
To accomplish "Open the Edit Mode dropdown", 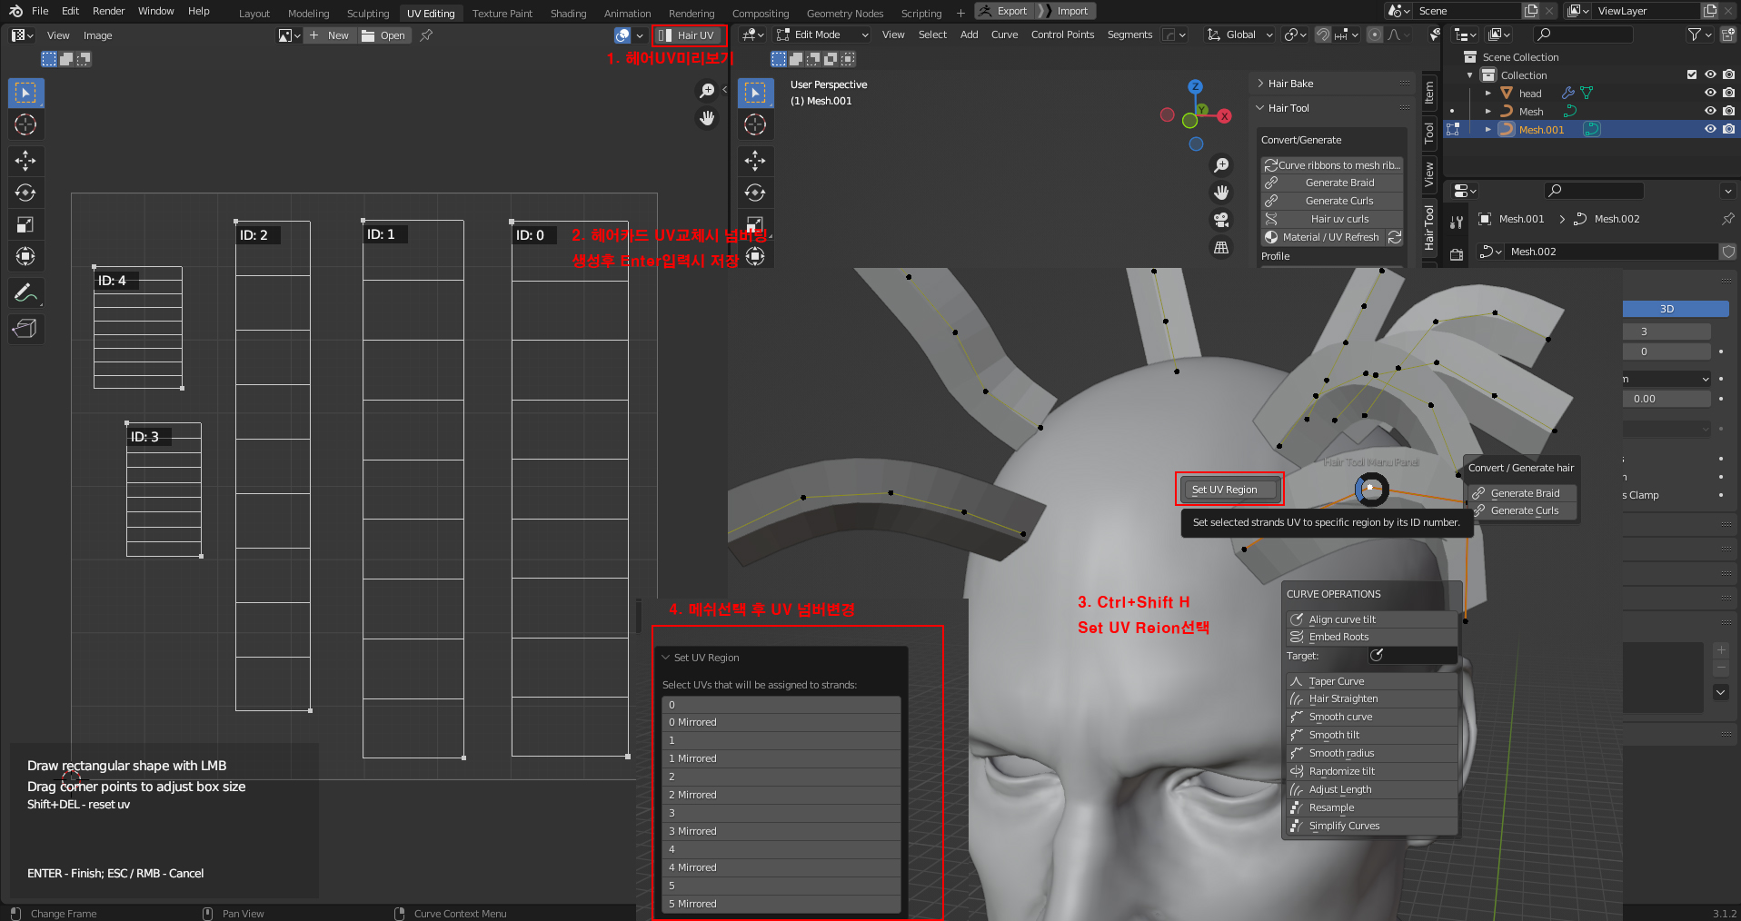I will click(x=822, y=35).
